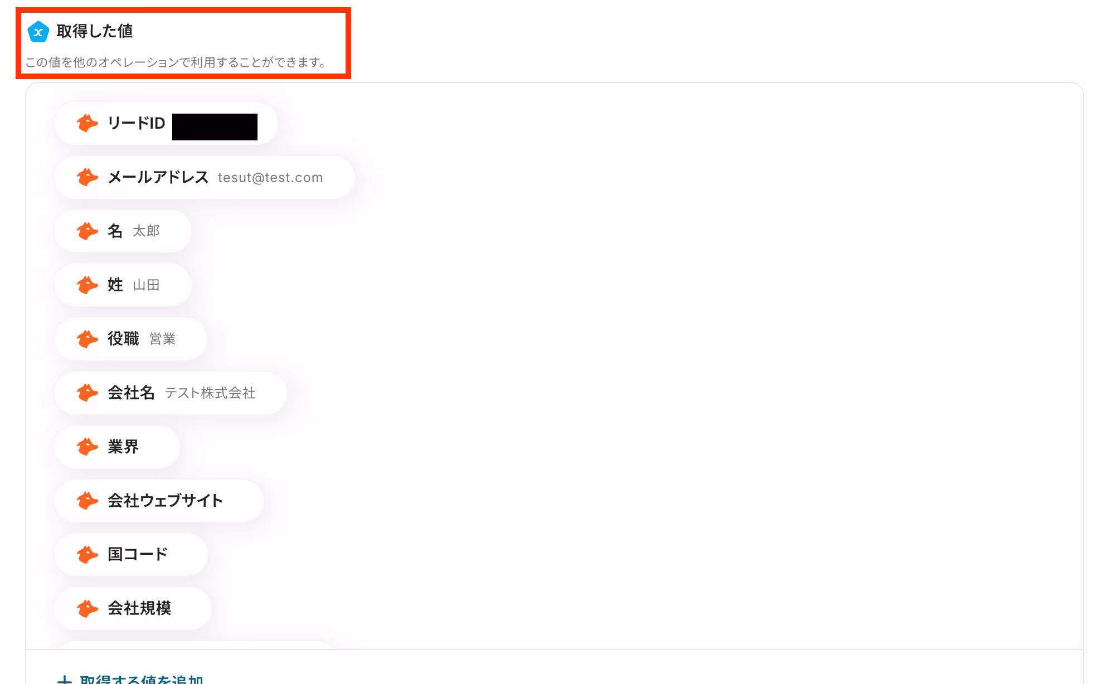1098x684 pixels.
Task: Click the fox icon beside メールアドレス
Action: click(x=88, y=177)
